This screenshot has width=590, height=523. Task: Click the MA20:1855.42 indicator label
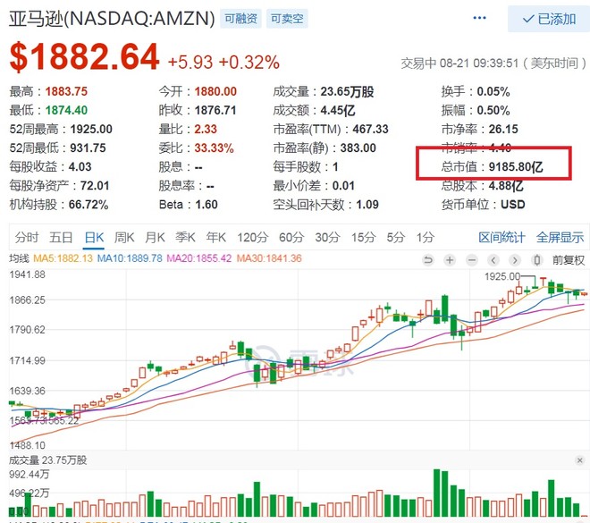199,258
